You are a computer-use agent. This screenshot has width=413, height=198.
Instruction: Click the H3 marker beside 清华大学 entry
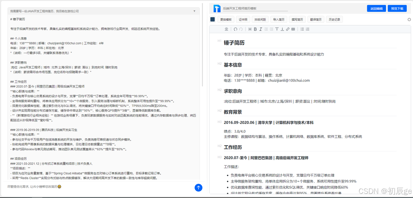point(219,122)
